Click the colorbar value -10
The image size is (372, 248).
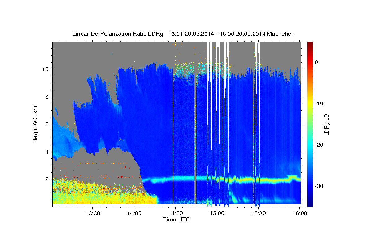coord(319,104)
